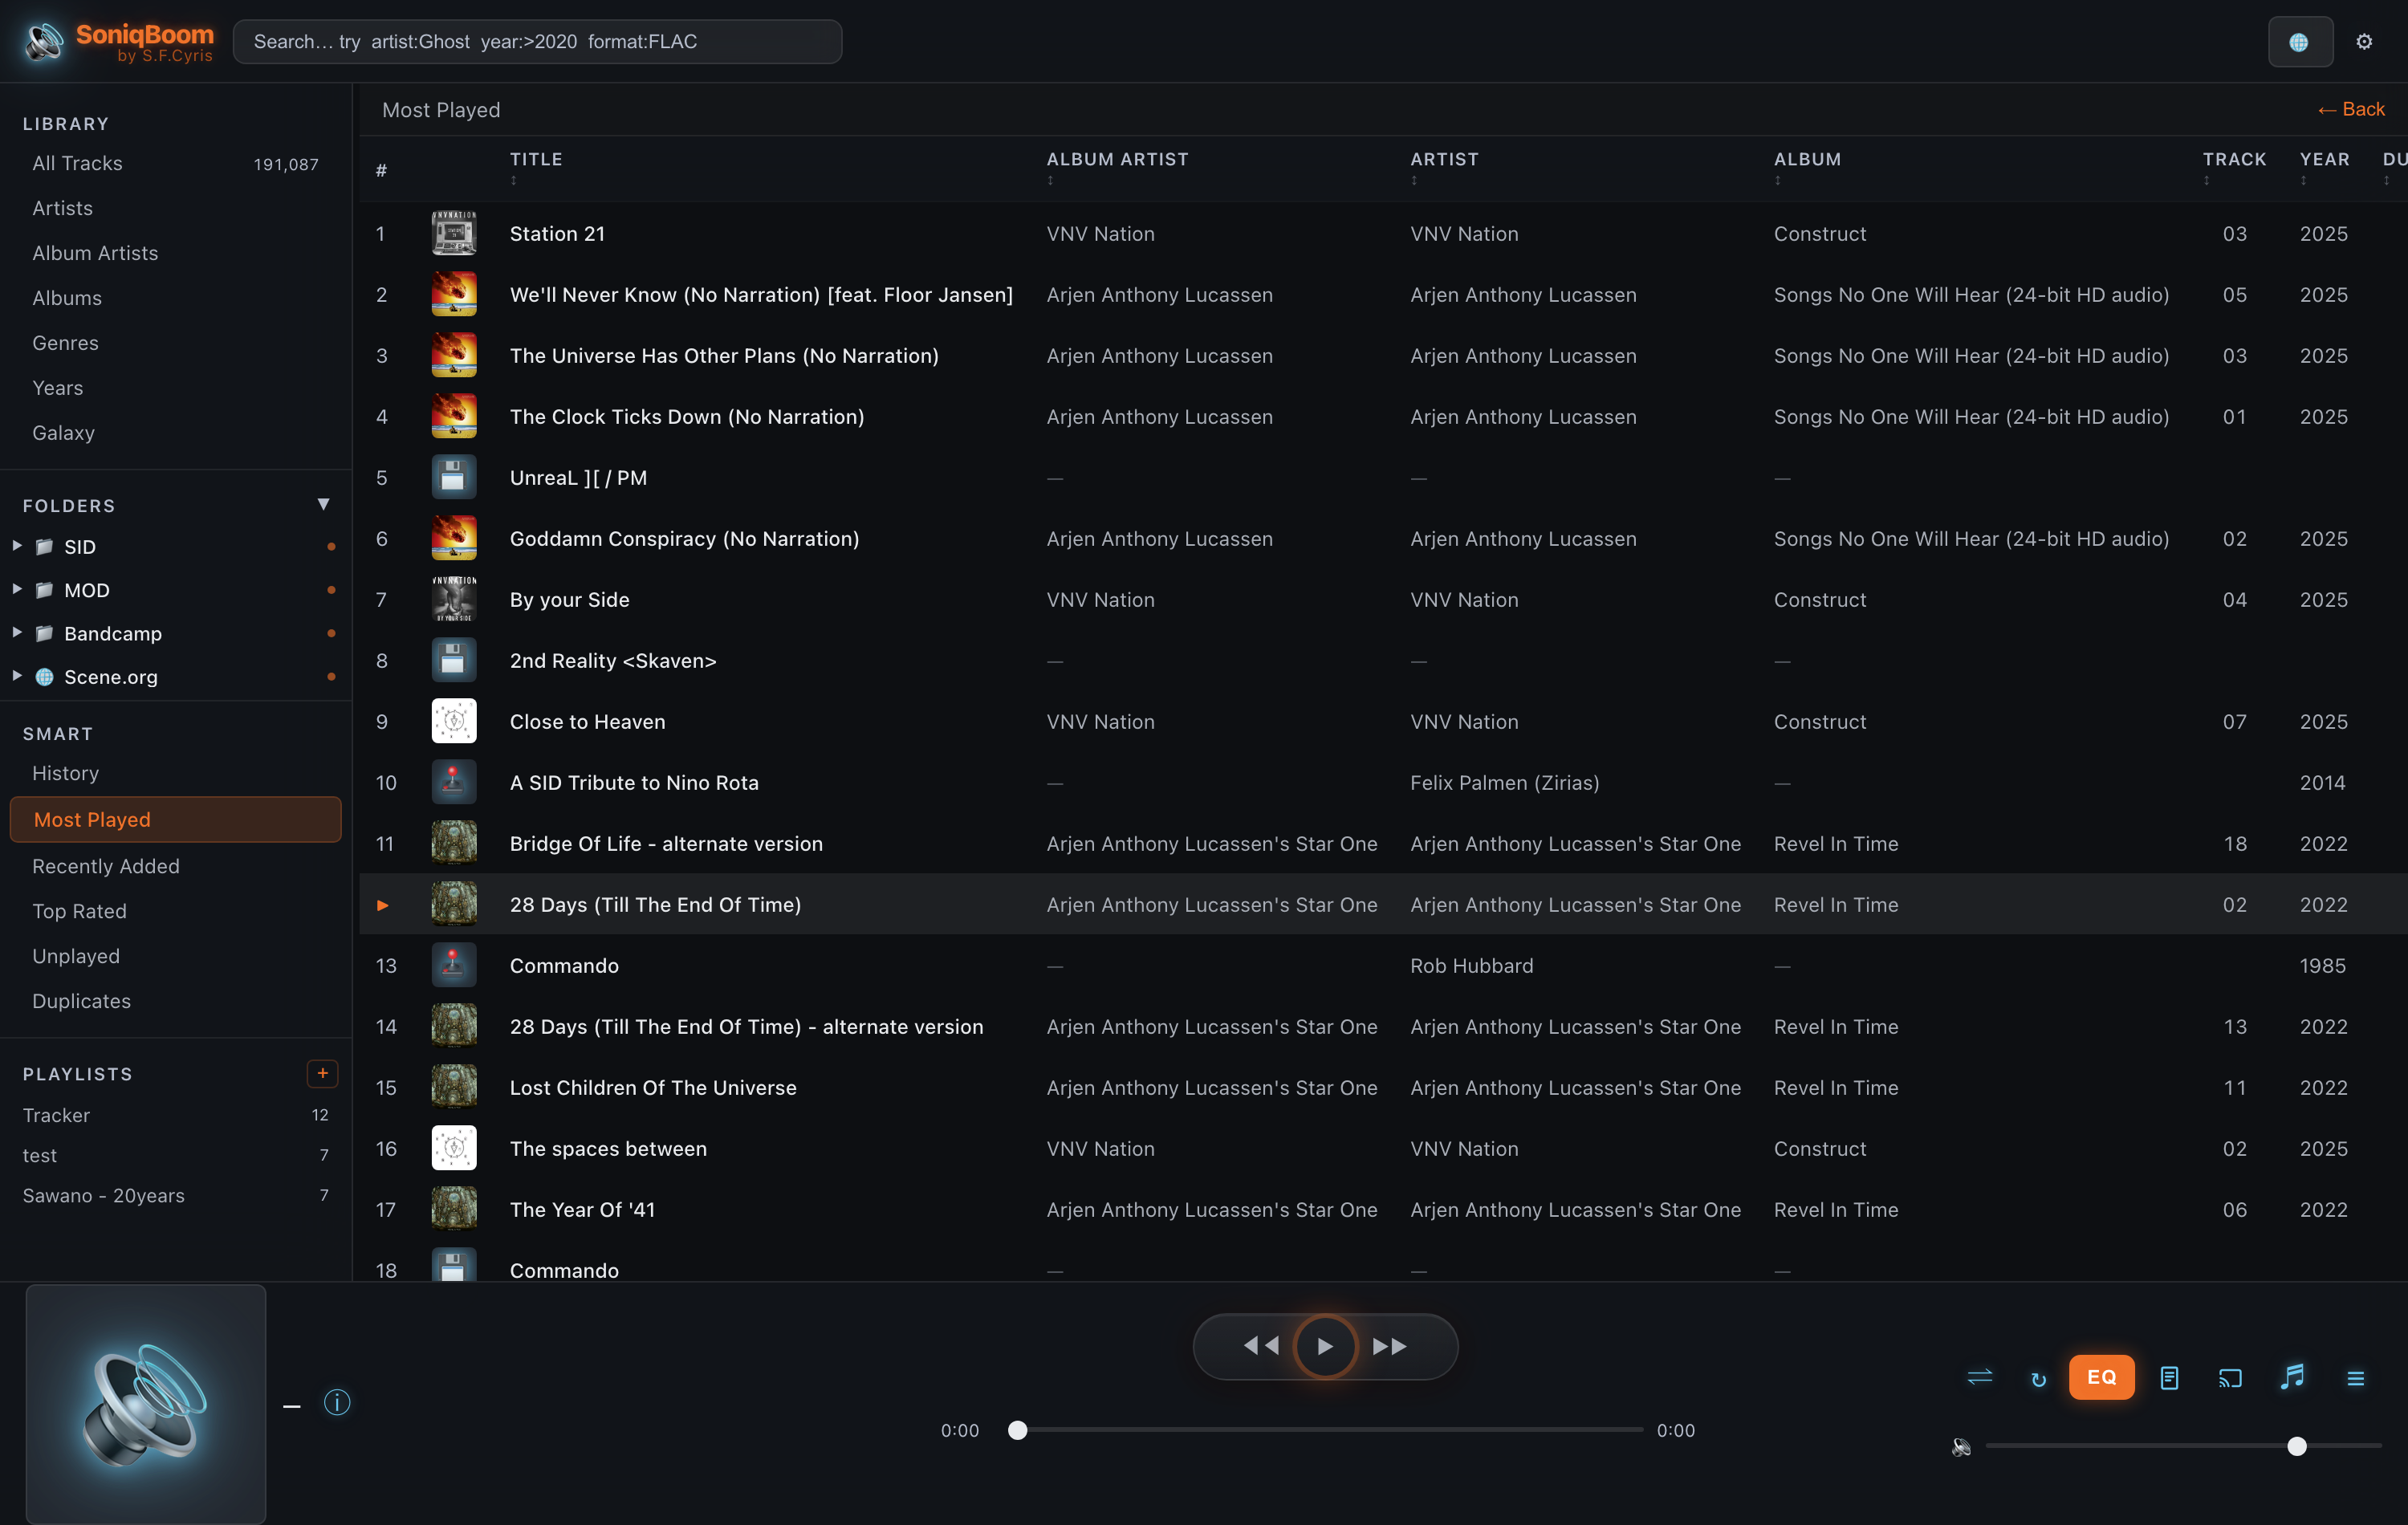Image resolution: width=2408 pixels, height=1525 pixels.
Task: Add a new playlist with plus button
Action: [322, 1073]
